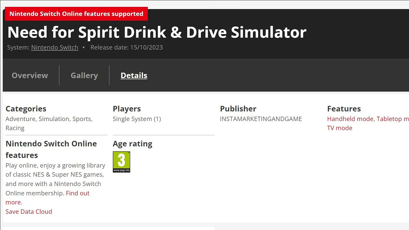
Task: Click the INSTAMARKETINGANDGAME publisher name
Action: 261,119
